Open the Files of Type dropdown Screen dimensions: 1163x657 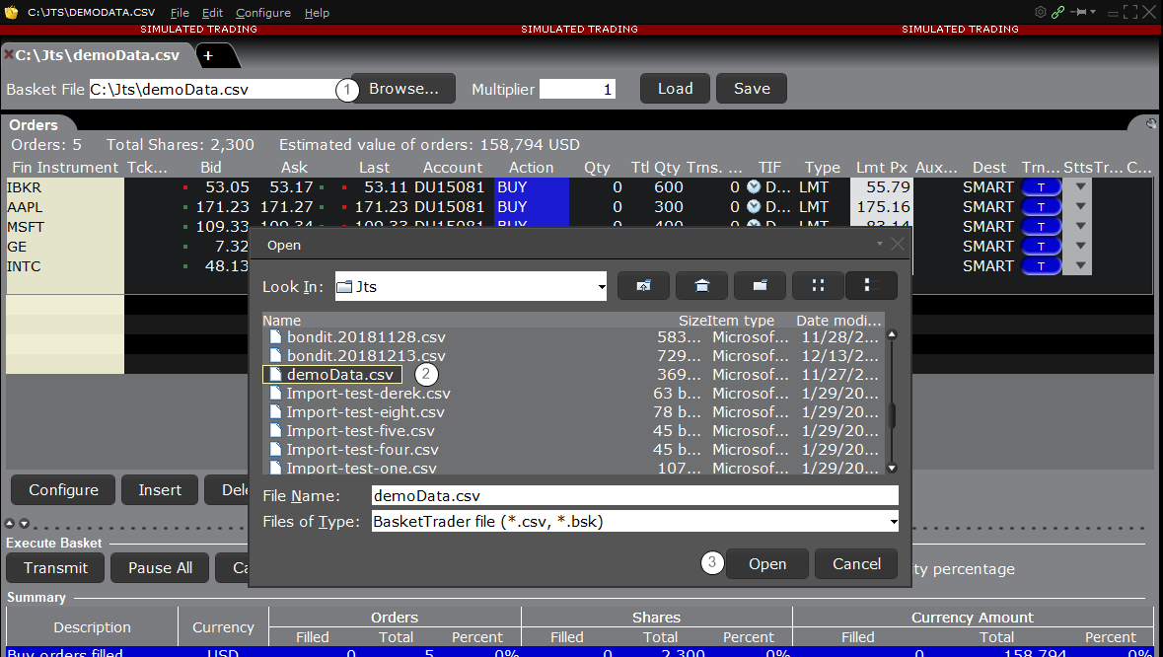[x=893, y=522]
